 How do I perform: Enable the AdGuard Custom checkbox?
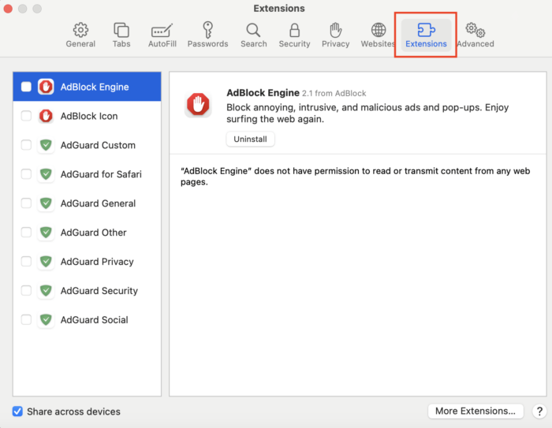click(26, 145)
